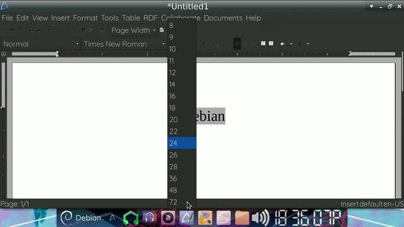Screen dimensions: 404x227
Task: Set font size to 36
Action: [182, 178]
